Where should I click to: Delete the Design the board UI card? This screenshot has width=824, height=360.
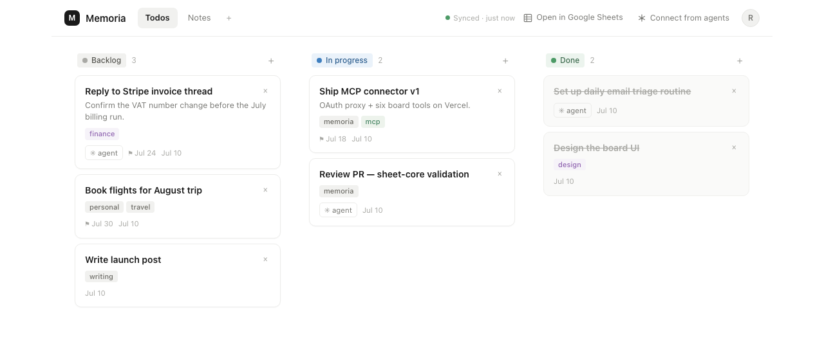[x=734, y=148]
